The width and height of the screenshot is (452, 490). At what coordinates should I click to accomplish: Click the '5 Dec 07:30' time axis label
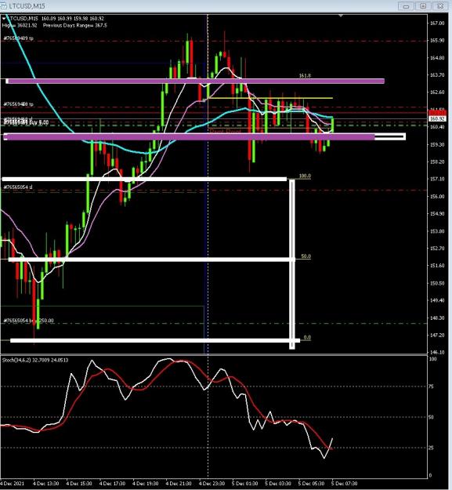point(345,484)
